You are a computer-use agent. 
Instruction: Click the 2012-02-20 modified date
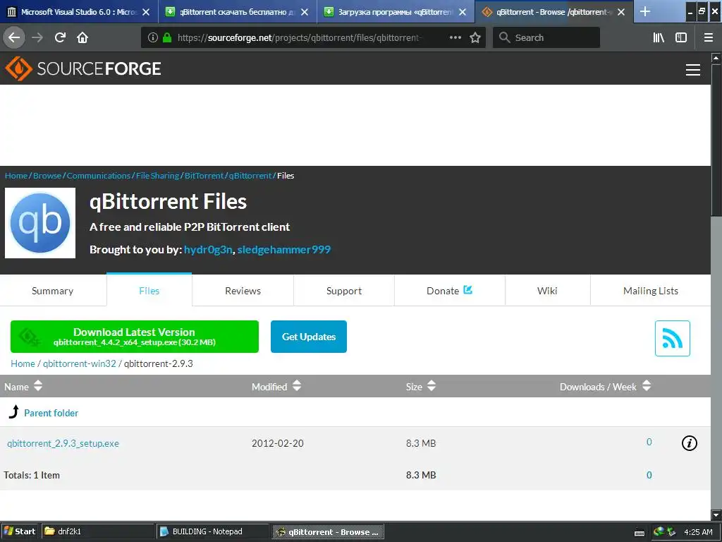tap(278, 443)
